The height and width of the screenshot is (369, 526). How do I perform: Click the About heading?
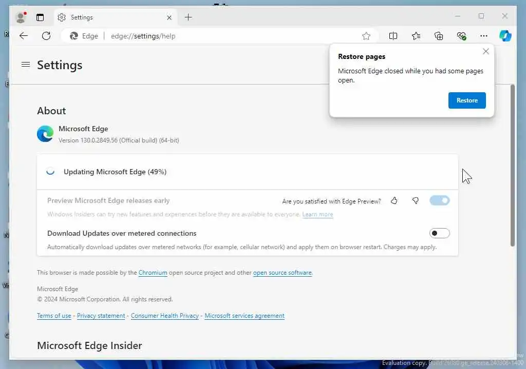[51, 111]
